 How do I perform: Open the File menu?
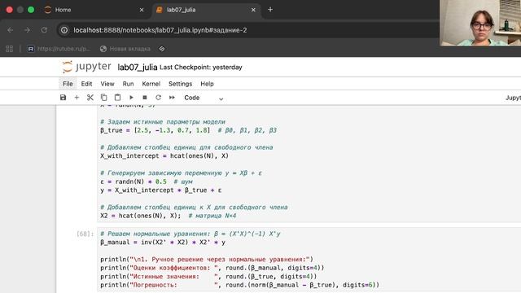(68, 84)
